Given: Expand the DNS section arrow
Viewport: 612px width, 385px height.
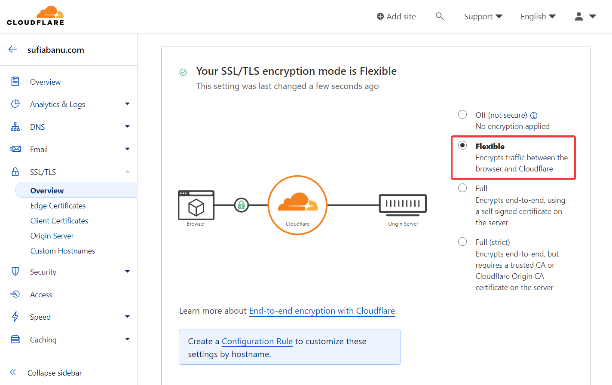Looking at the screenshot, I should point(127,126).
